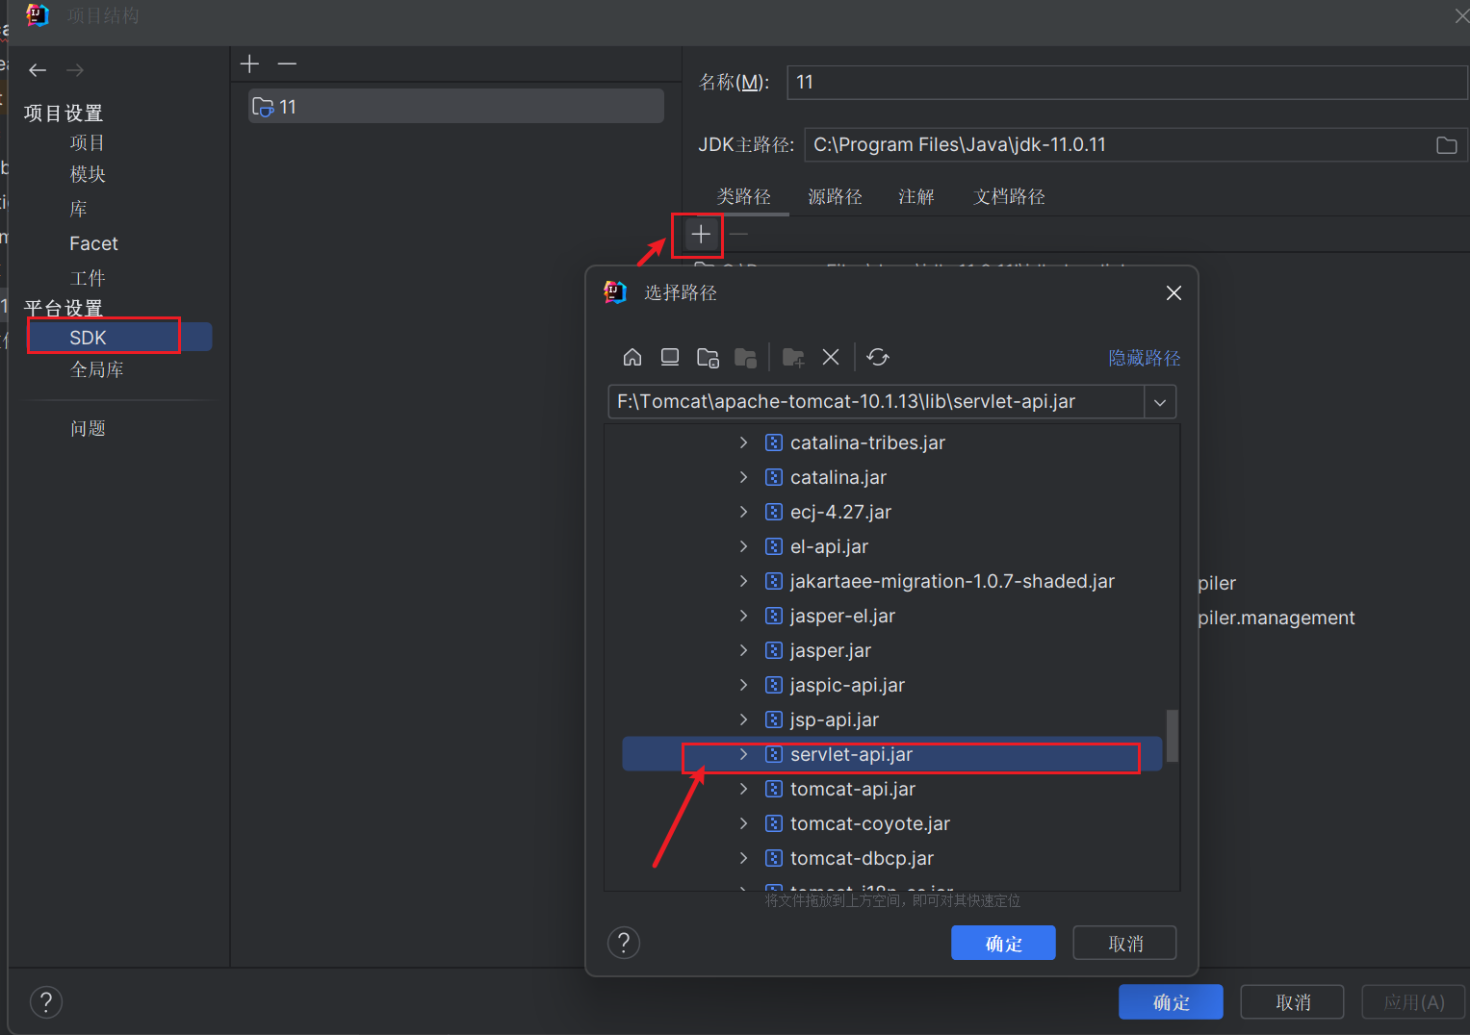Image resolution: width=1470 pixels, height=1035 pixels.
Task: Click the add classpath plus button
Action: pos(701,234)
